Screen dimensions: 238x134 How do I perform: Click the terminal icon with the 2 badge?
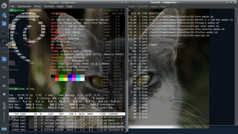pyautogui.click(x=4, y=42)
